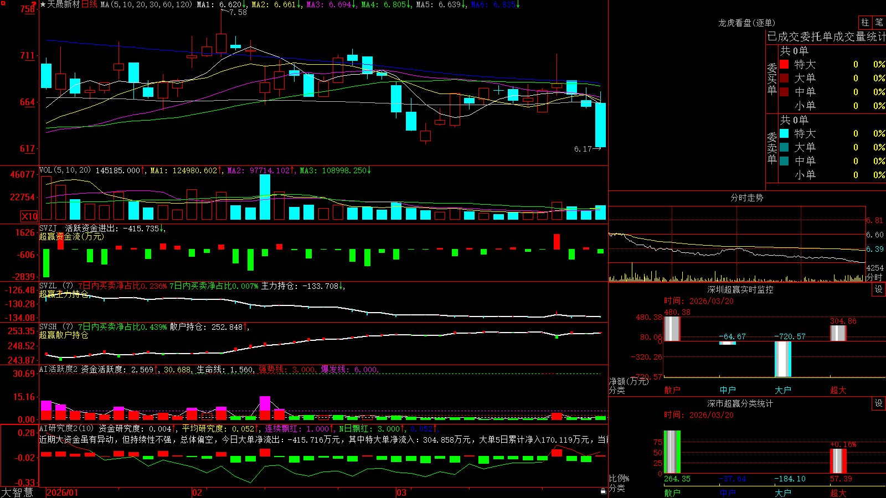Click the VOL(5,10,20) indicator label
This screenshot has width=886, height=498.
pos(65,170)
